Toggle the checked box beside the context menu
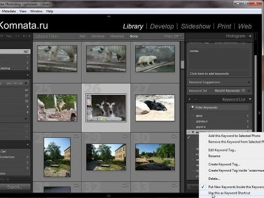Viewport: 264px width, 198px height. tap(189, 137)
